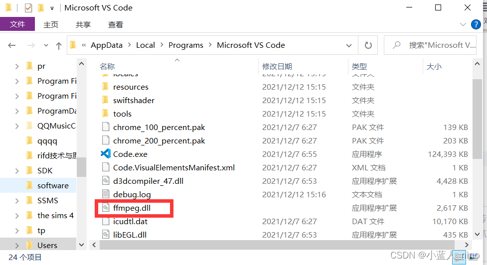Click the refresh address bar button
The image size is (487, 265).
[368, 45]
